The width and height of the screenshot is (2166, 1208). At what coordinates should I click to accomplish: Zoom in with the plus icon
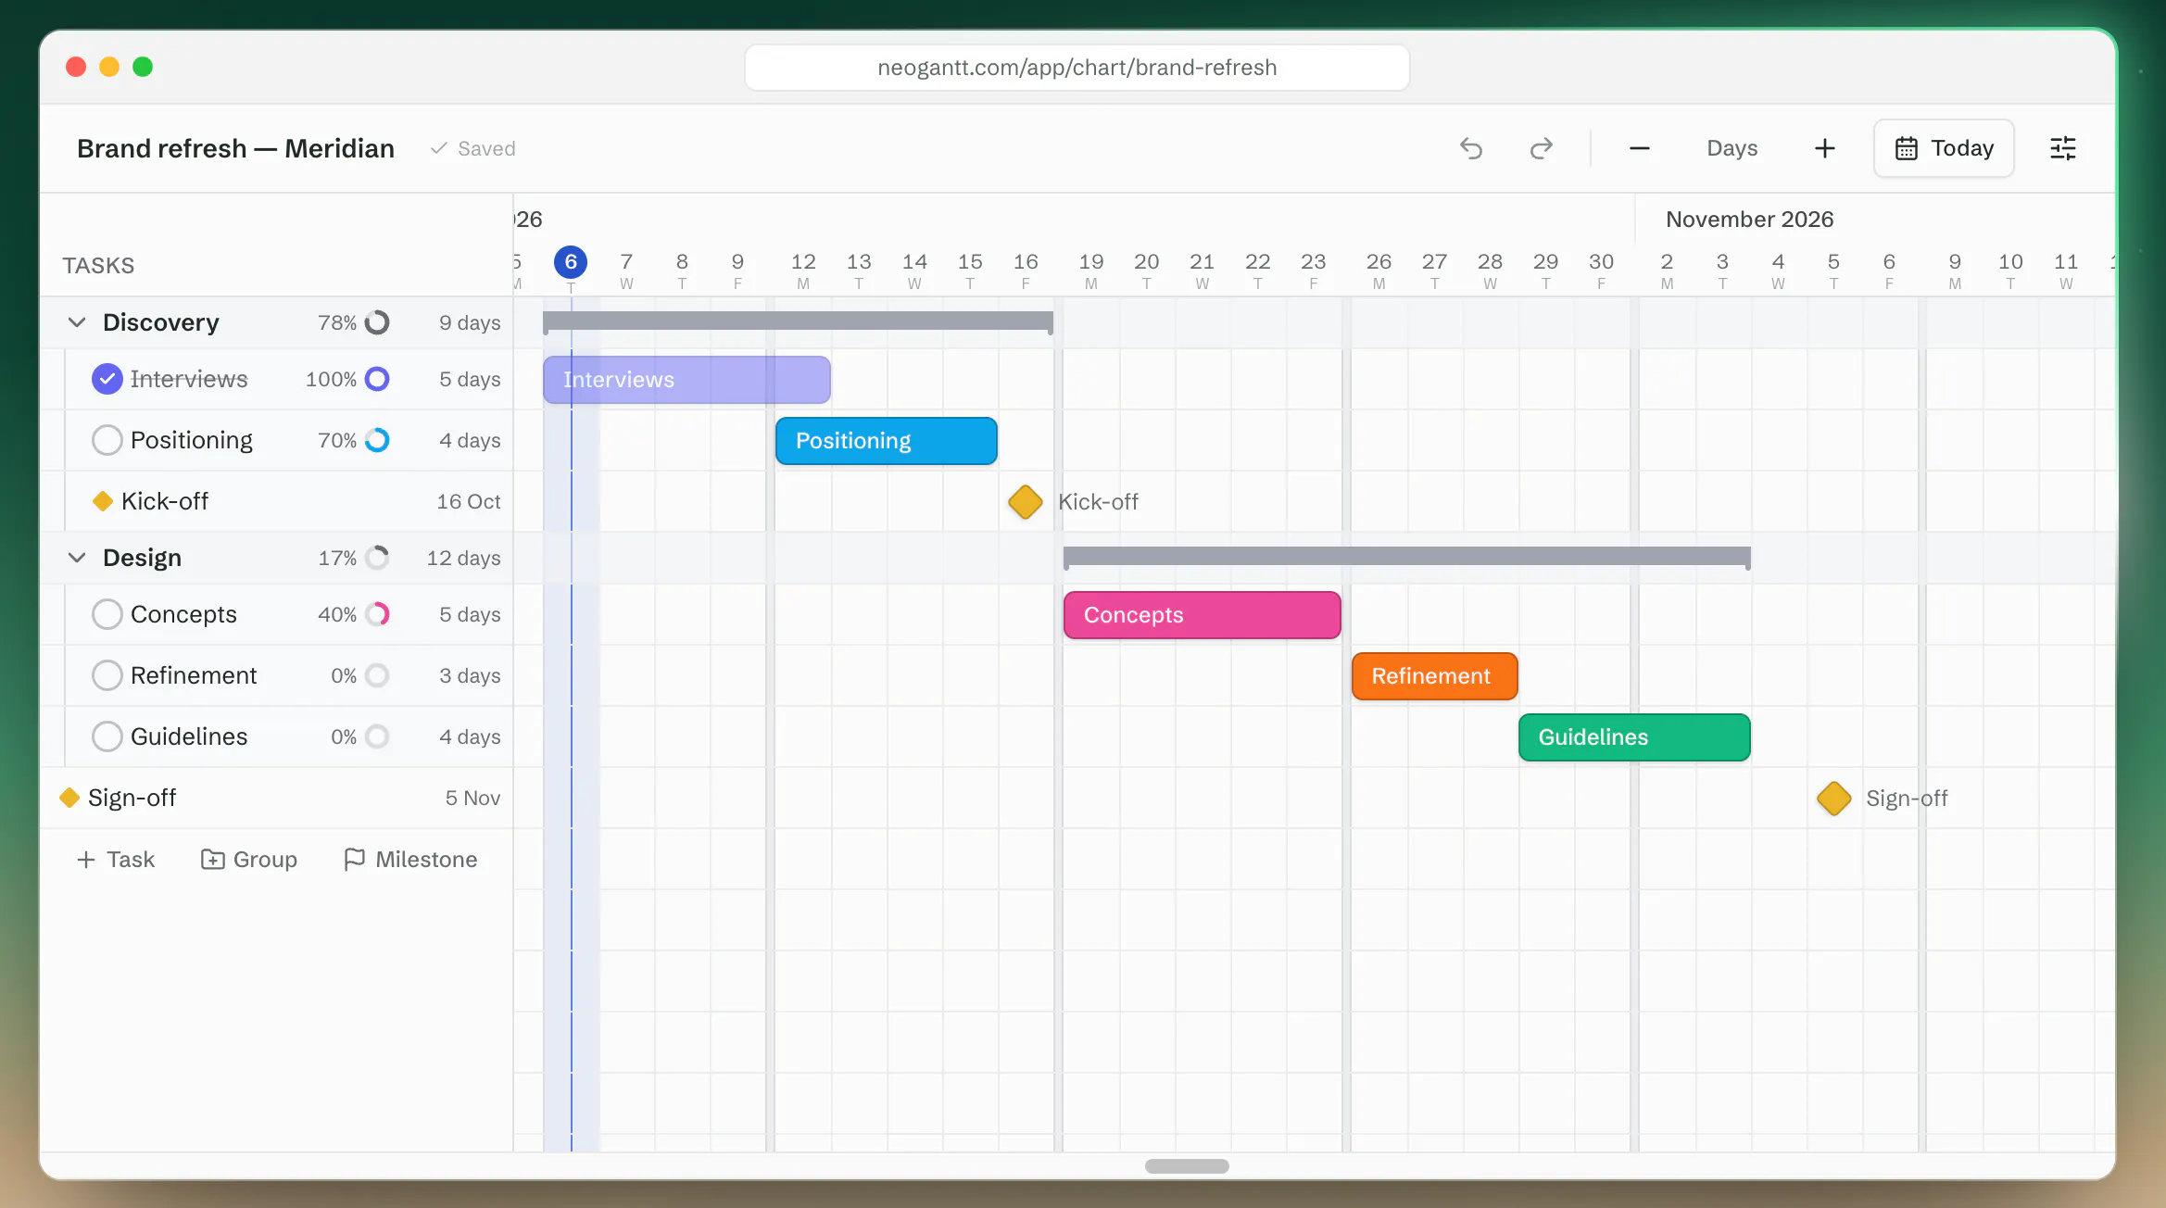coord(1824,148)
